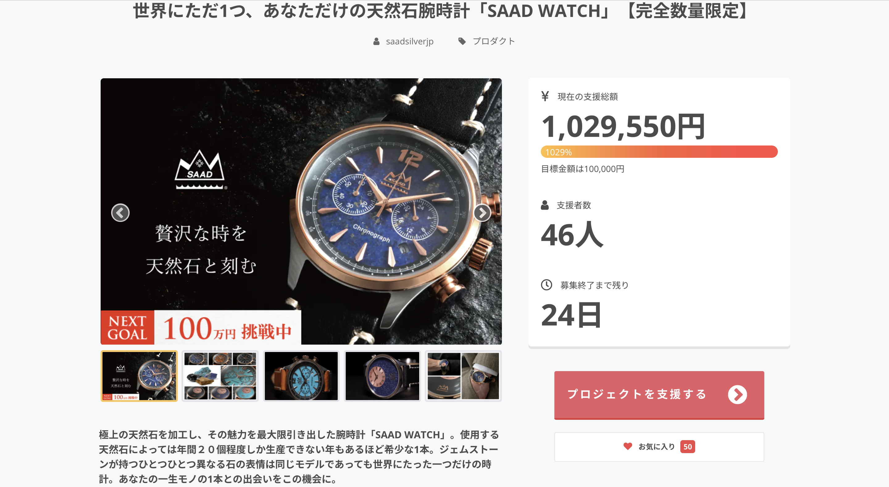Click the heart icon in お気に入り button
Image resolution: width=889 pixels, height=487 pixels.
coord(628,446)
